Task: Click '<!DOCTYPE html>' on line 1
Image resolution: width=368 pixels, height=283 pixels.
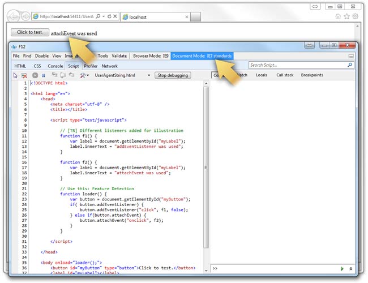Action: click(x=49, y=83)
